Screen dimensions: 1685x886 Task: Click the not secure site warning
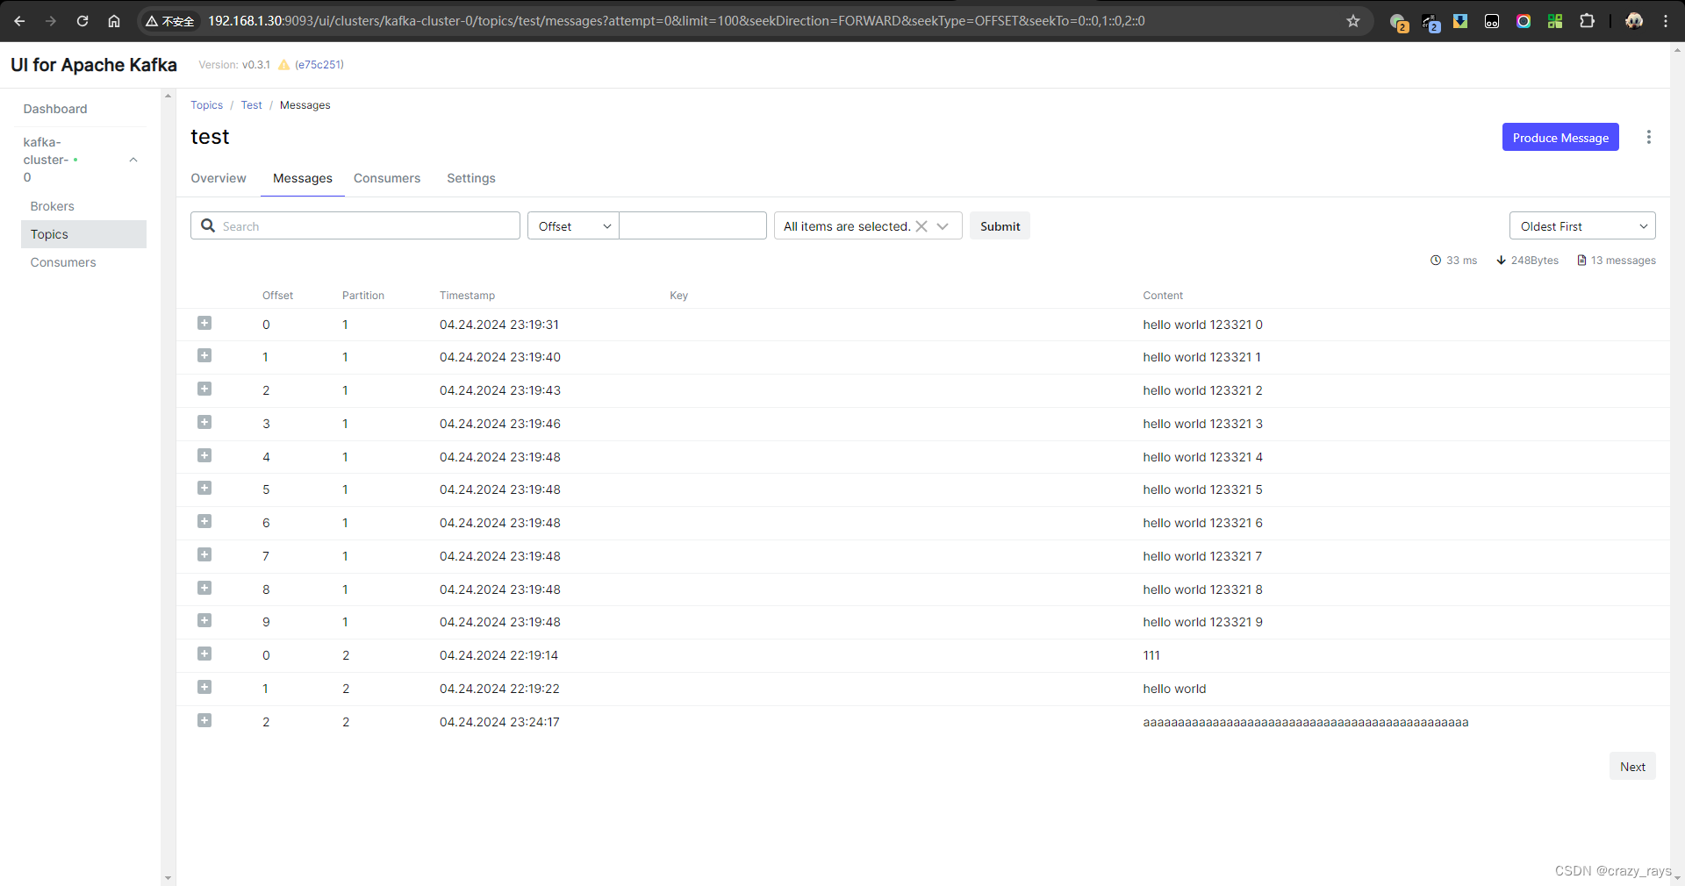click(170, 21)
